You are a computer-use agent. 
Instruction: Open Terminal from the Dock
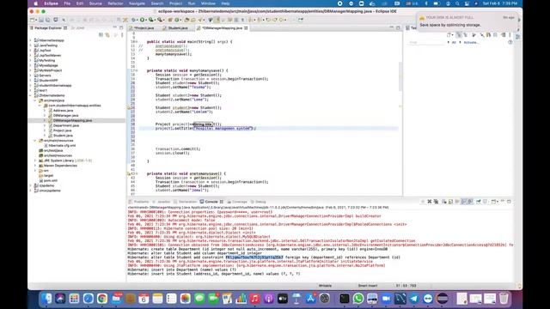coord(344,298)
